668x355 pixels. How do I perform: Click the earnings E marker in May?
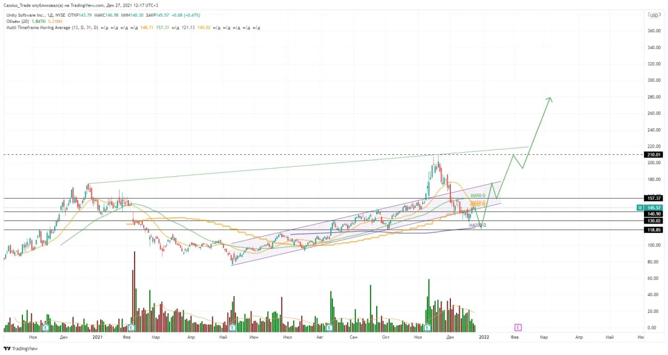tap(232, 327)
